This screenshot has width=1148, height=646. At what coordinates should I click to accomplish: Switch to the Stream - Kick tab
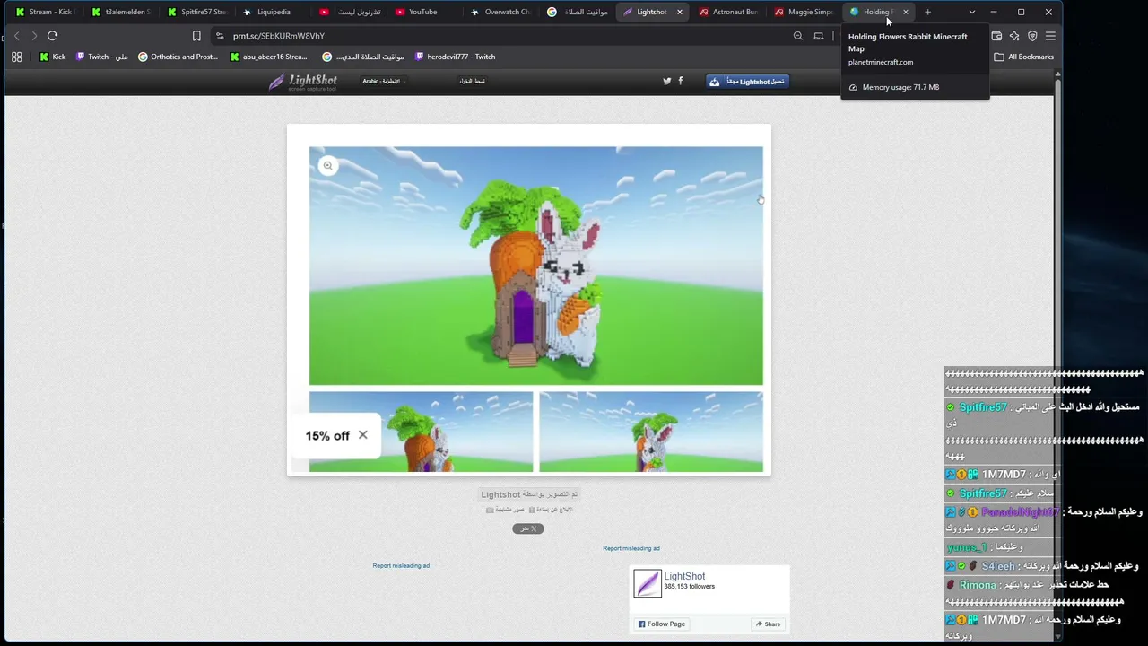tap(44, 12)
